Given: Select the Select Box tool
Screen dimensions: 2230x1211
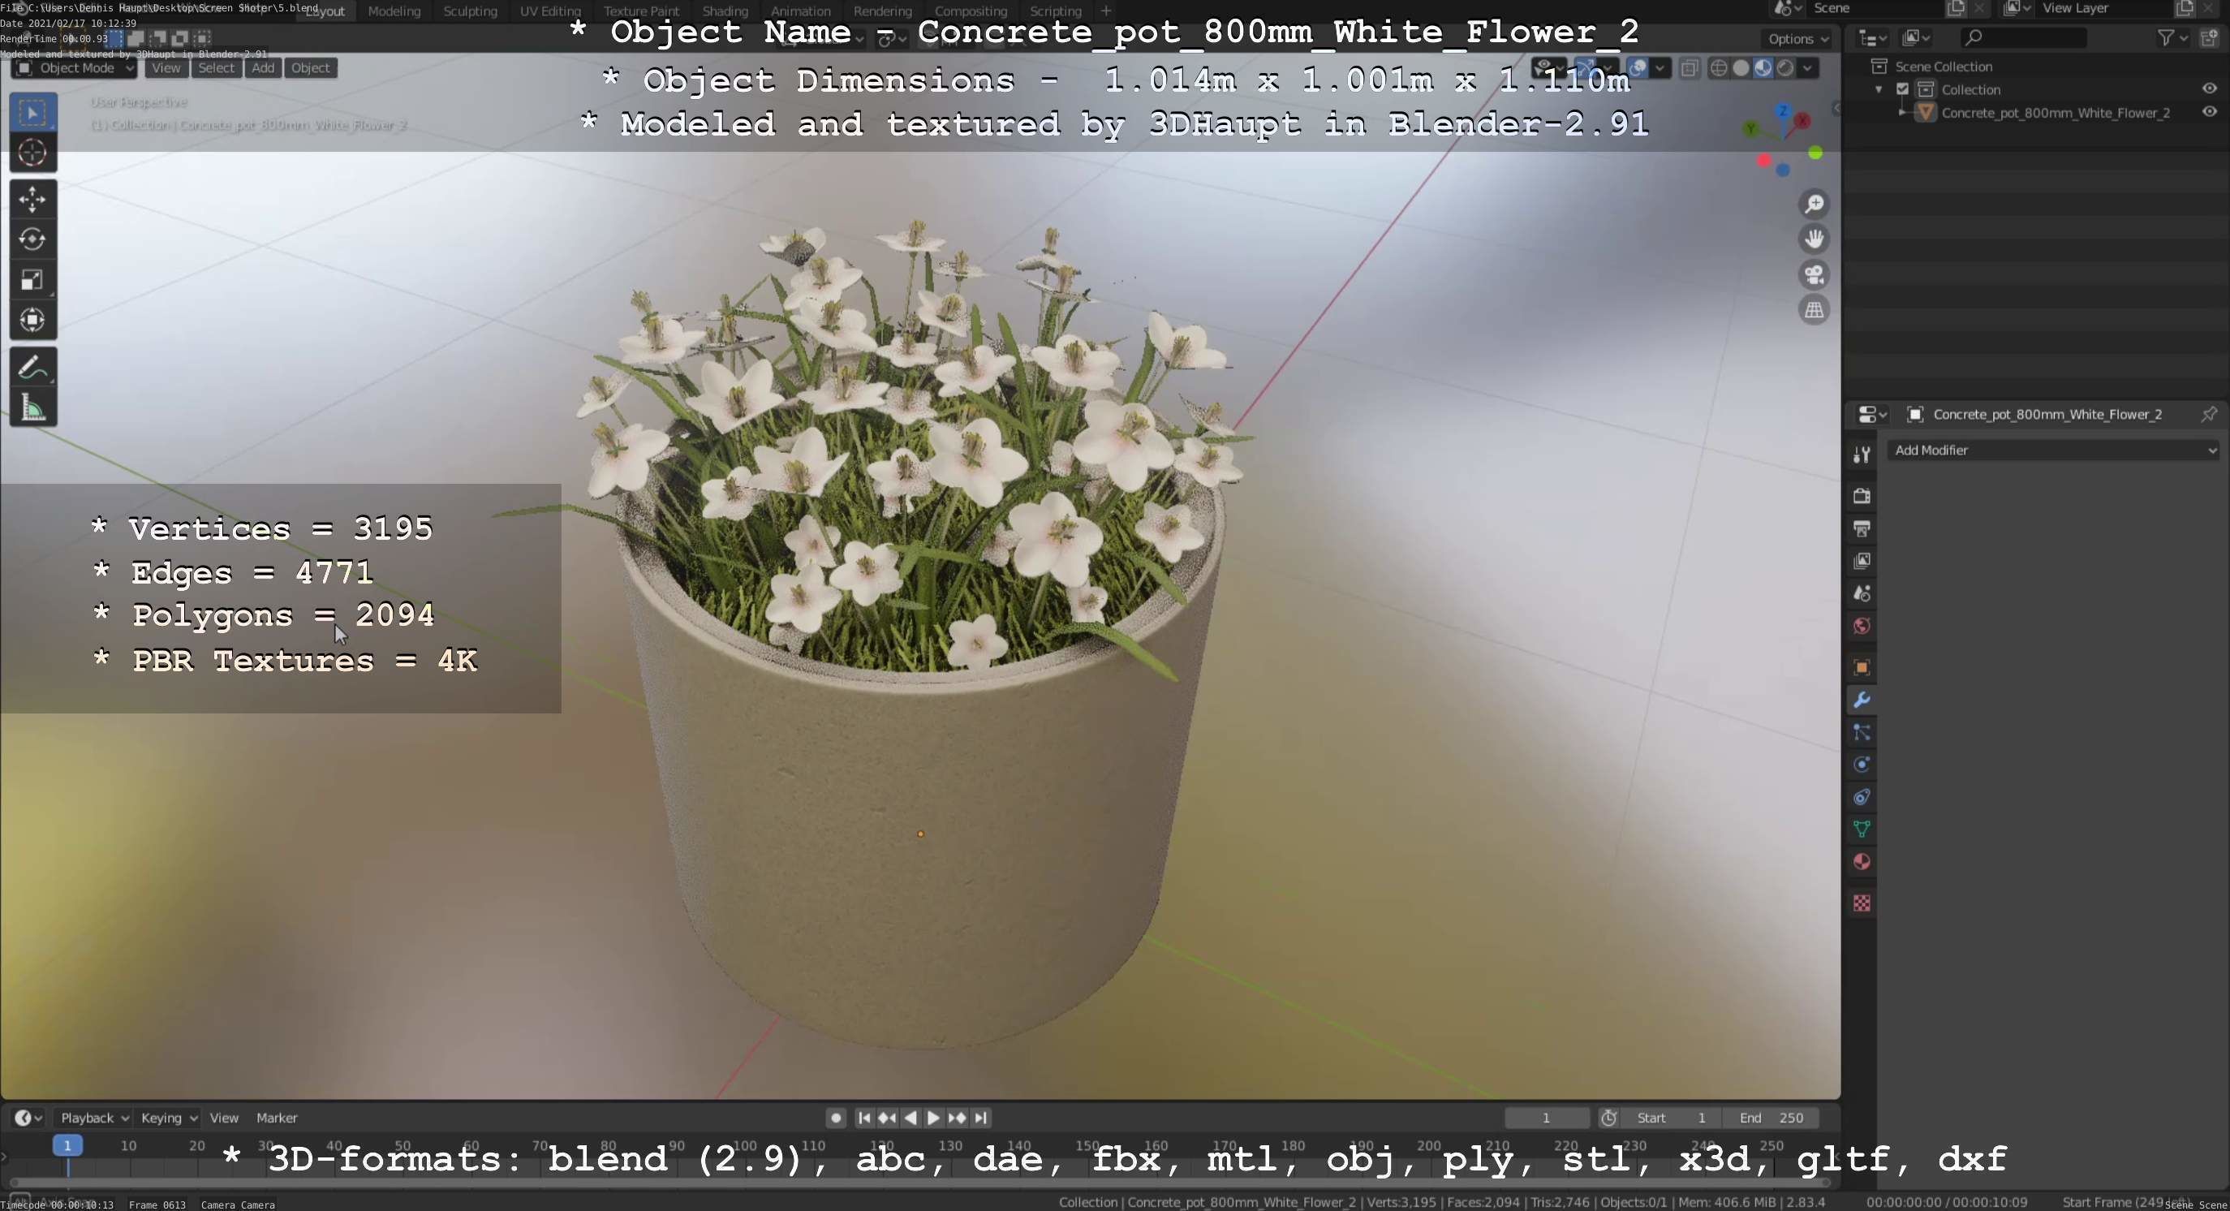Looking at the screenshot, I should pos(33,113).
